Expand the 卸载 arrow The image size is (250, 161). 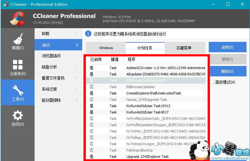pos(77,34)
